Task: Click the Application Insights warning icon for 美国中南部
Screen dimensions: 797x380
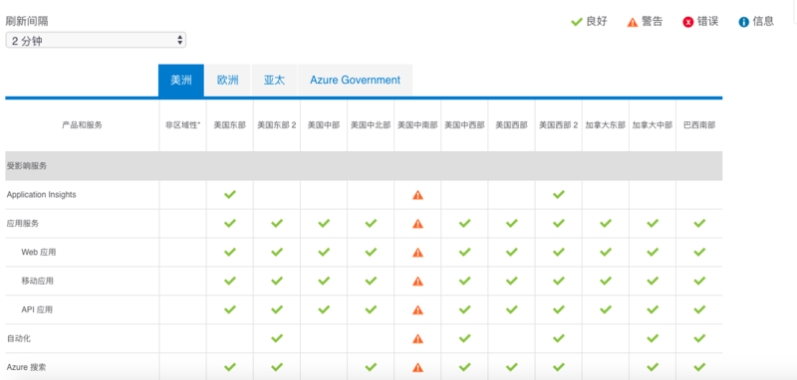Action: [x=417, y=195]
